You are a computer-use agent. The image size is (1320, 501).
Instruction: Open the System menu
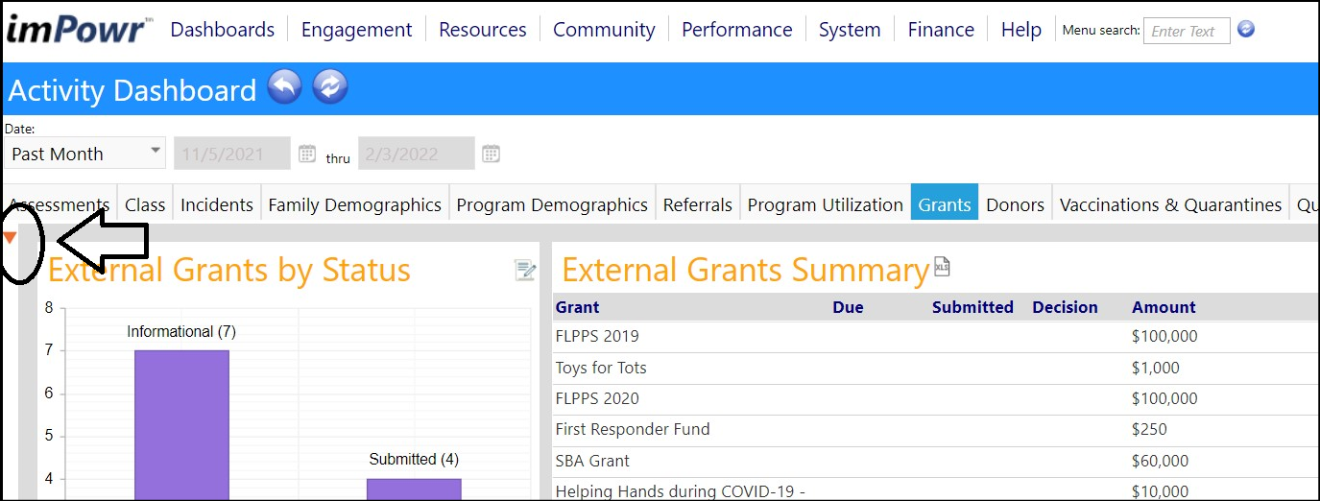tap(850, 30)
